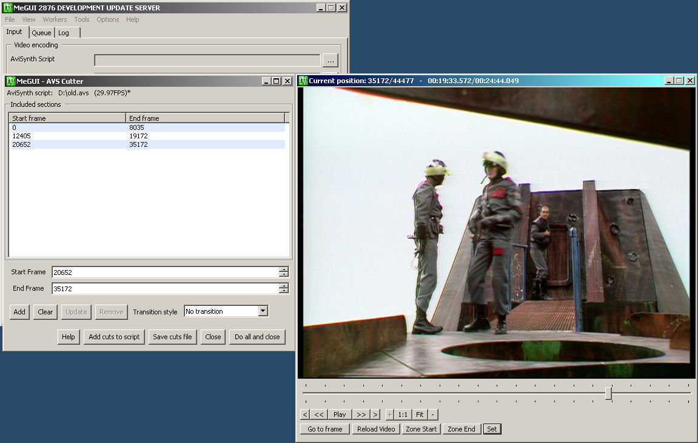Click the End Frame input field

click(x=165, y=289)
